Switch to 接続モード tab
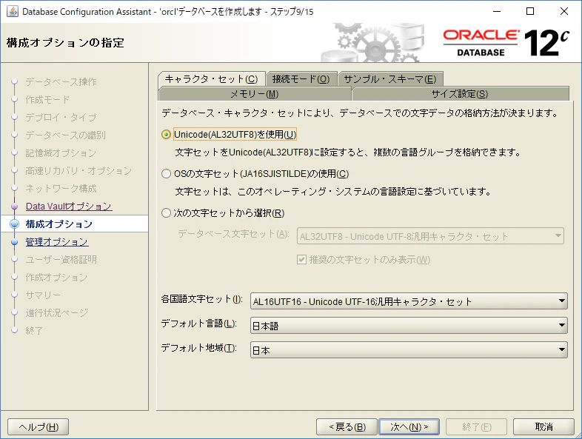Screen dimensions: 582x439 [301, 79]
